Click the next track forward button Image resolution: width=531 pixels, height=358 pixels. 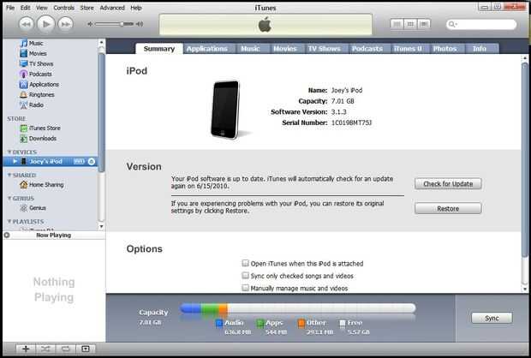tap(65, 24)
